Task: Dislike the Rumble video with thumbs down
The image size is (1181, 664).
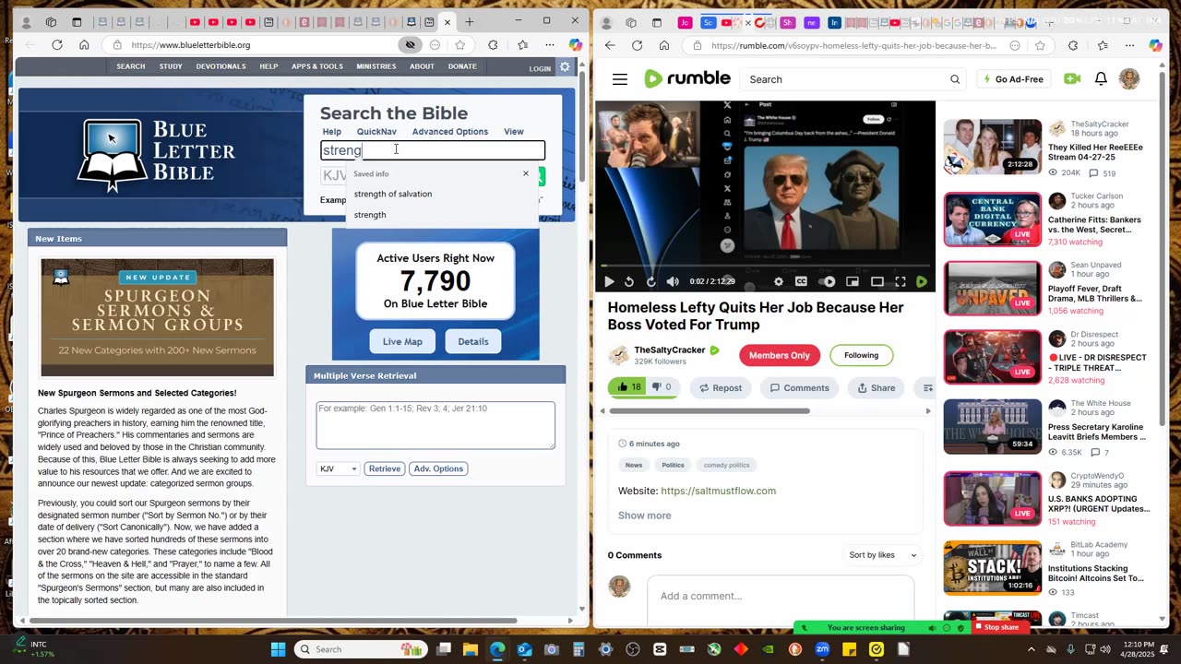Action: pyautogui.click(x=662, y=387)
